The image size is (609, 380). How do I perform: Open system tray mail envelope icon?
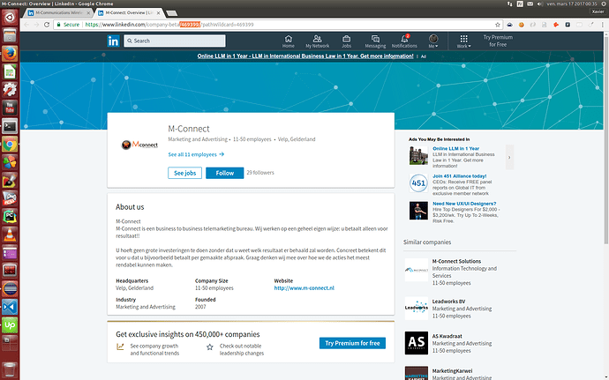pyautogui.click(x=530, y=4)
